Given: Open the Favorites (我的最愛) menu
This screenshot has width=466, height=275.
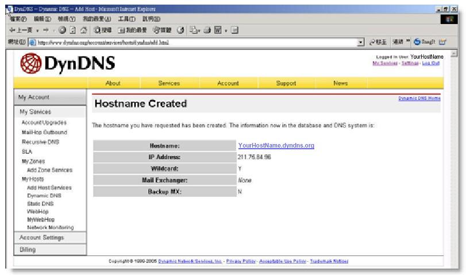Looking at the screenshot, I should coord(97,19).
